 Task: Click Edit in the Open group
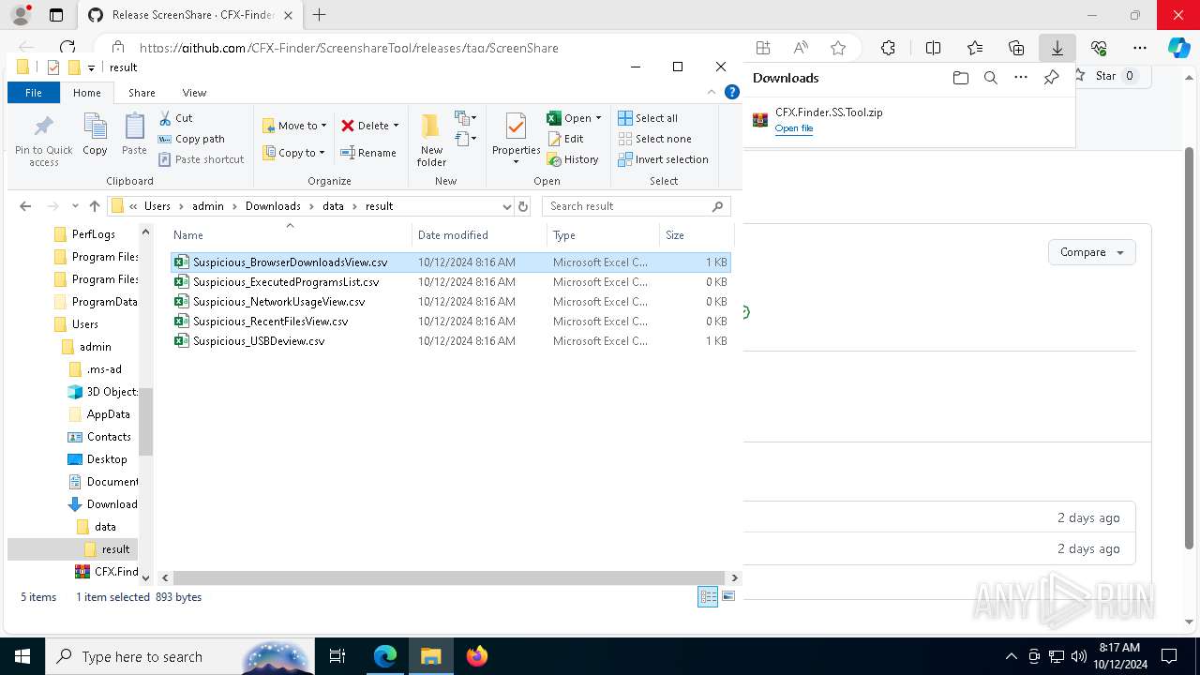pyautogui.click(x=565, y=139)
